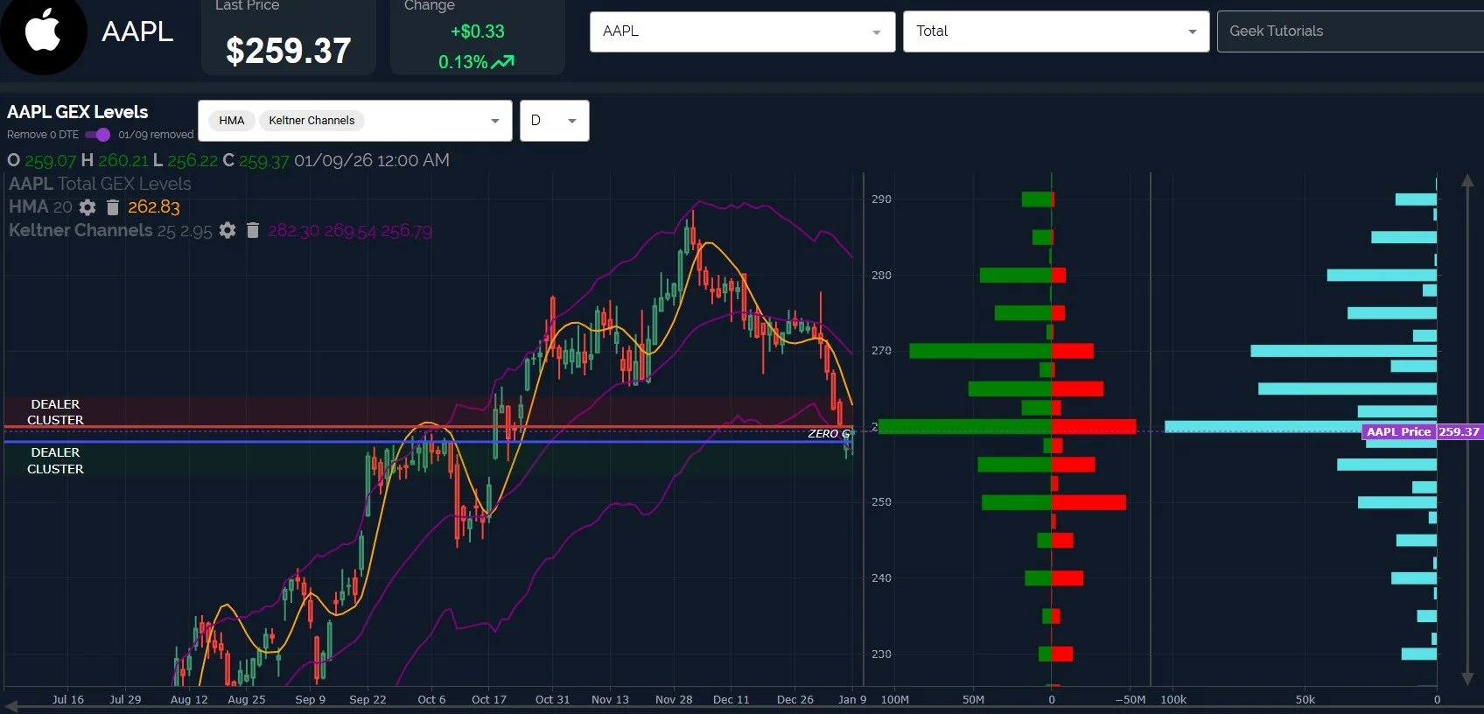Open the AAPL ticker dropdown
Image resolution: width=1484 pixels, height=714 pixels.
click(742, 31)
